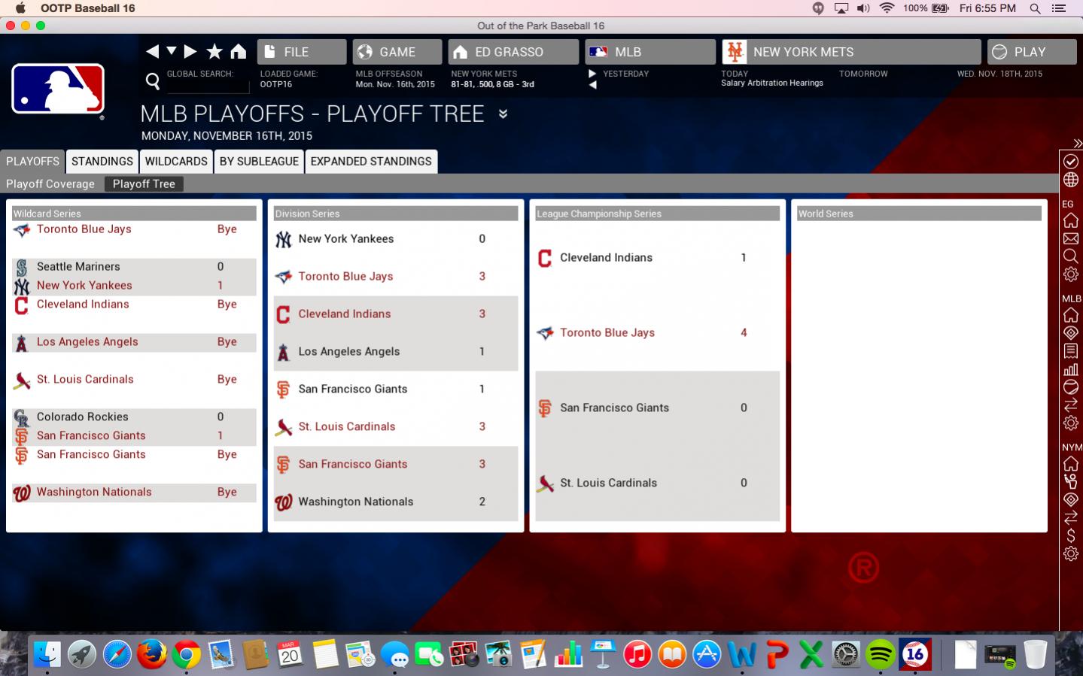Click the left-pointing arrow below YESTERDAY
This screenshot has height=676, width=1083.
tap(592, 85)
